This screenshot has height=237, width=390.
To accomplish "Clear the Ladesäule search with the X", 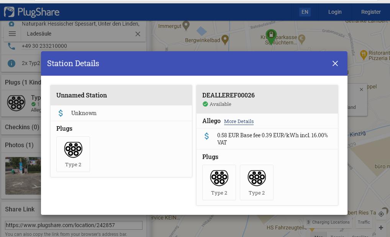I will (x=138, y=34).
